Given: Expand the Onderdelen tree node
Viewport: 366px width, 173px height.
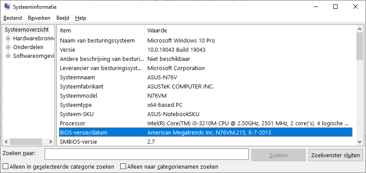Looking at the screenshot, I should click(x=8, y=47).
